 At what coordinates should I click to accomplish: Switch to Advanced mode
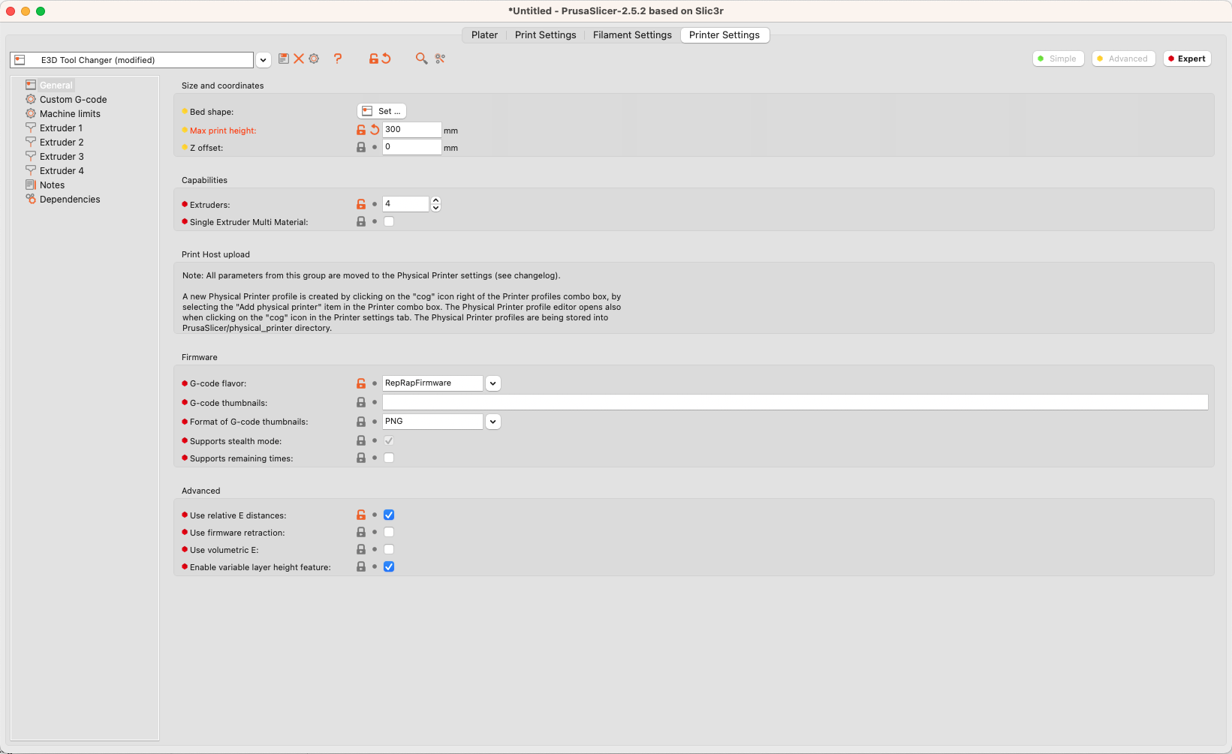point(1122,59)
